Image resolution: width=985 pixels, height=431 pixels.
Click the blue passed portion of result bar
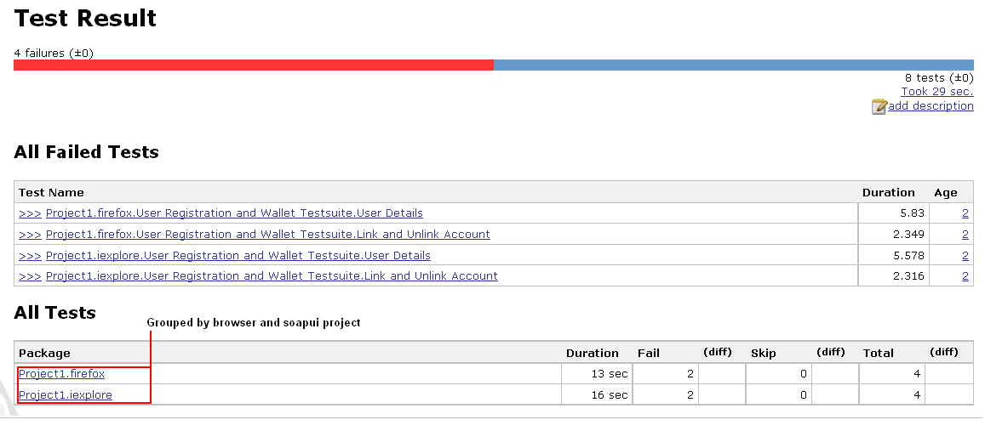(733, 65)
